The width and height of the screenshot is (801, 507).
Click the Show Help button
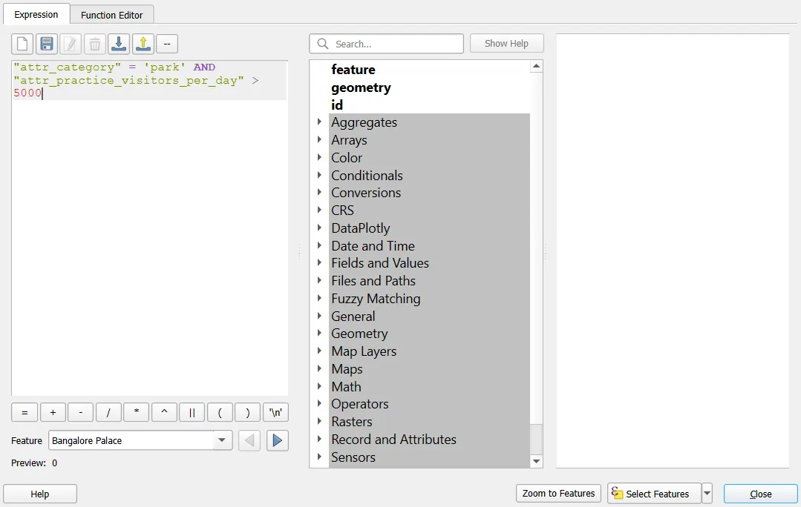(507, 44)
